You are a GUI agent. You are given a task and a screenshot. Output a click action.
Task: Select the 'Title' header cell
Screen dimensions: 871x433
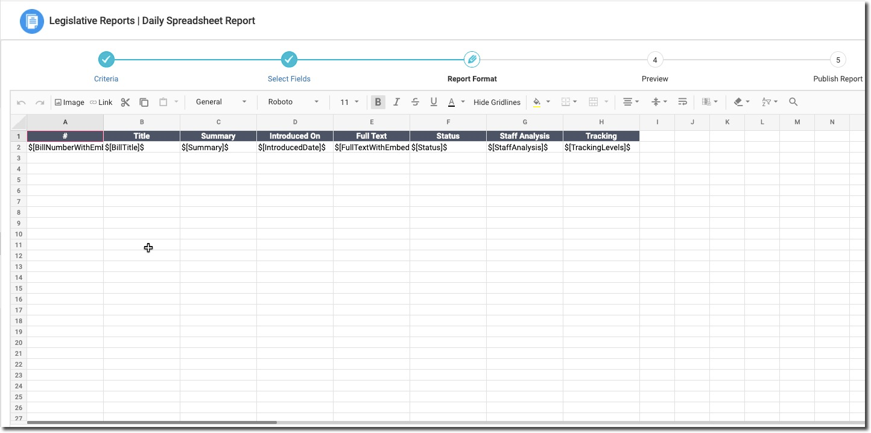[142, 136]
